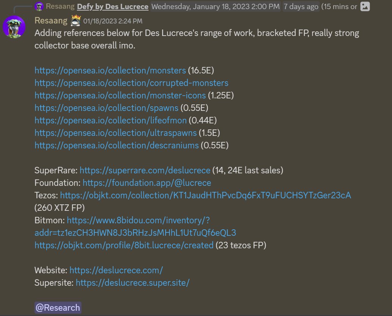Open the deslucrece.com website link
This screenshot has height=316, width=392.
pyautogui.click(x=116, y=270)
